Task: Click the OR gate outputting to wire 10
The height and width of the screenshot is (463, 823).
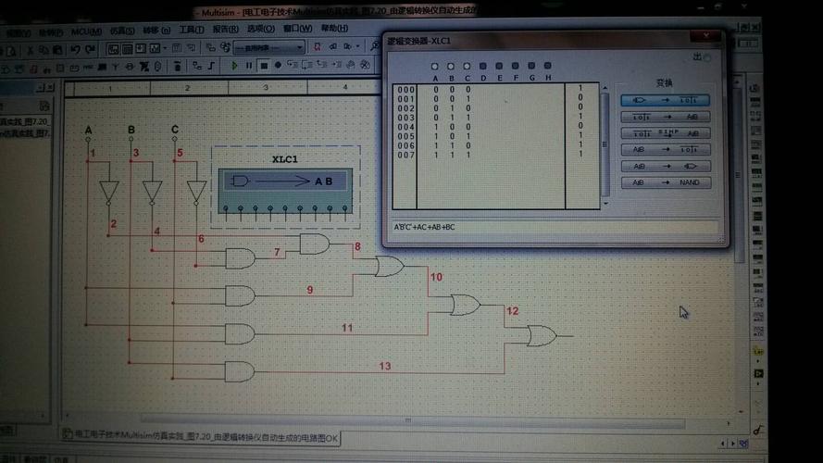Action: tap(389, 267)
